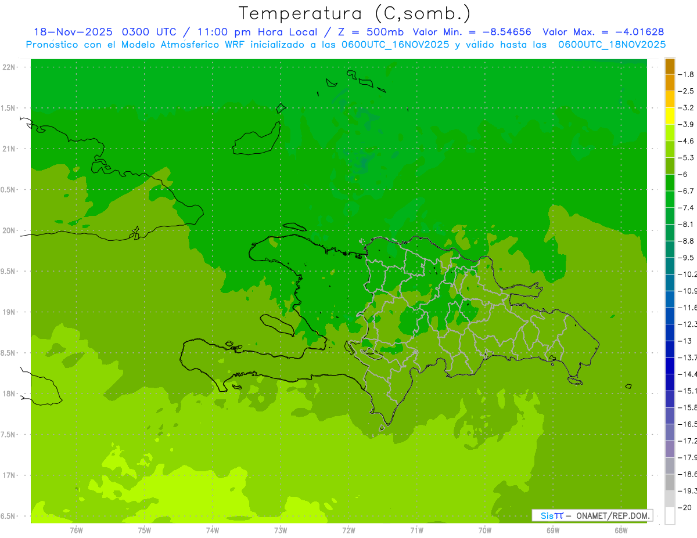
Task: Click the '74W' longitude axis label
Action: coord(212,530)
